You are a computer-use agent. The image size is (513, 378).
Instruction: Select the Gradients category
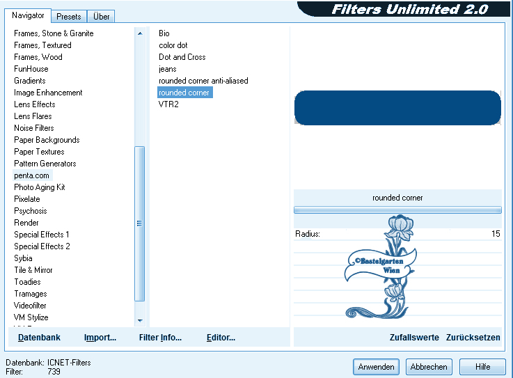click(x=30, y=81)
